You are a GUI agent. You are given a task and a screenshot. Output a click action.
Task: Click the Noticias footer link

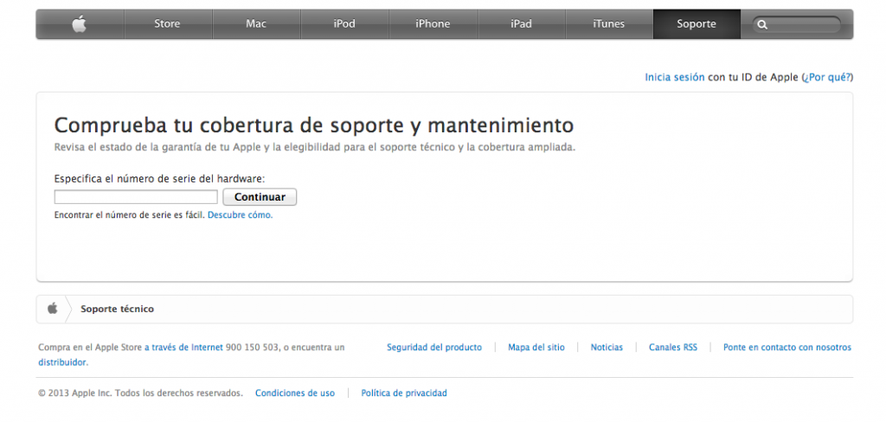[x=607, y=348]
